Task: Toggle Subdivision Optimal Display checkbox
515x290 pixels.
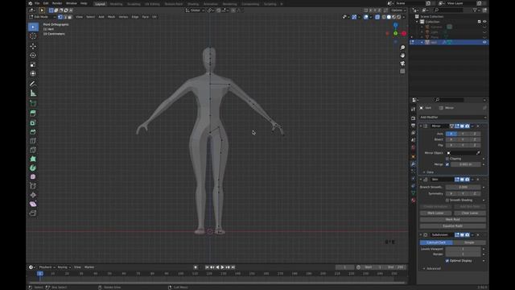Action: coord(447,261)
